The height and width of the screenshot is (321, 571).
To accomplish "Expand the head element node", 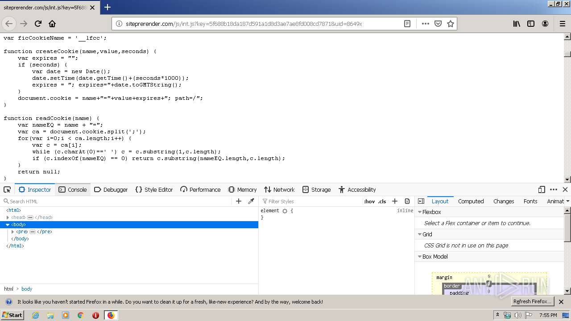I will (8, 217).
